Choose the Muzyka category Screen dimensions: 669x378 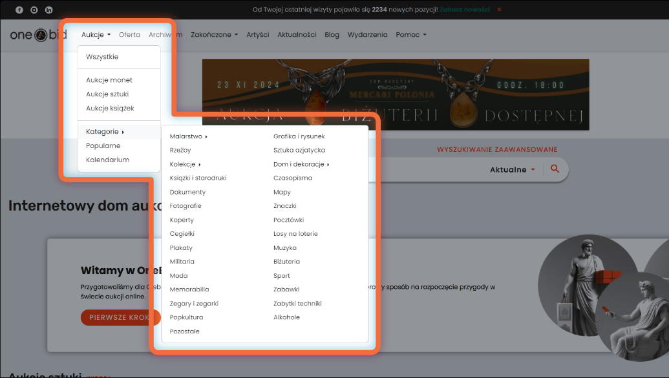284,248
